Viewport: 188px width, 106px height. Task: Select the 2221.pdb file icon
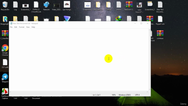[5, 64]
